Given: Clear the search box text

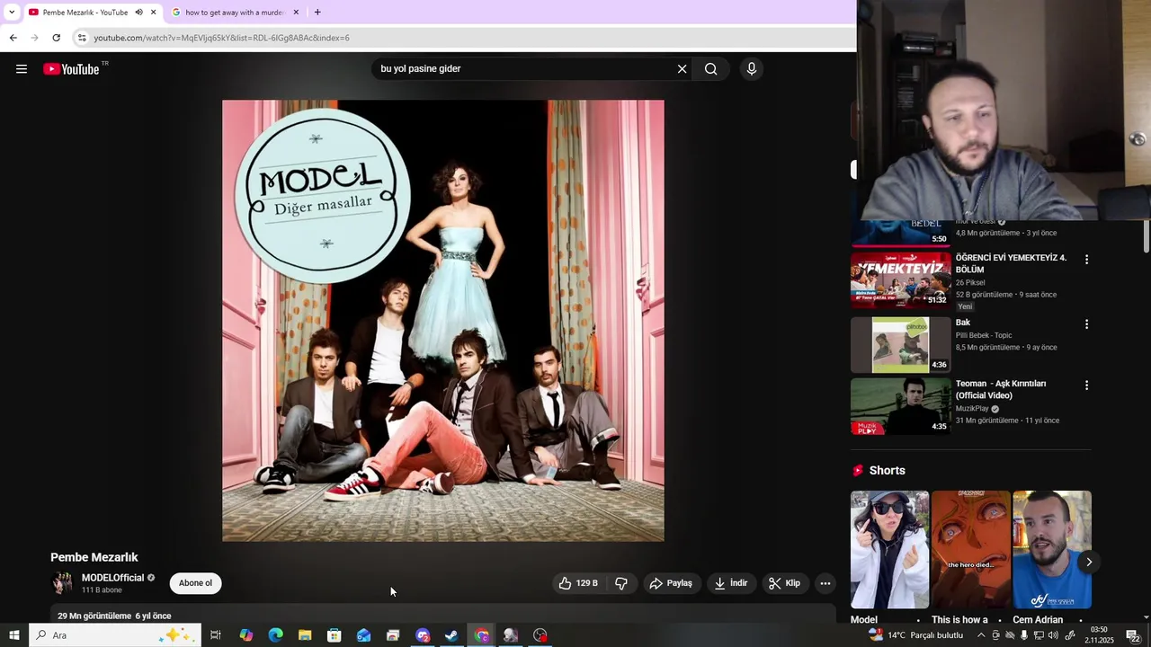Looking at the screenshot, I should (682, 69).
